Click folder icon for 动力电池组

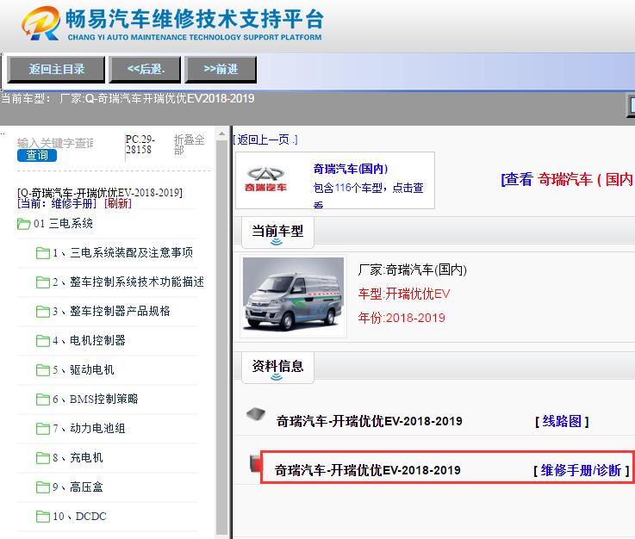pos(43,429)
